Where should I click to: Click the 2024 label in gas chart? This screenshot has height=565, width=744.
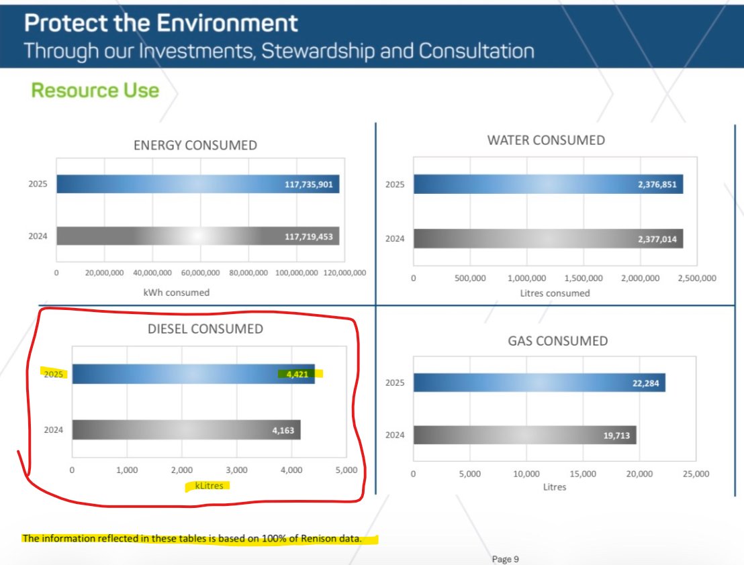pos(395,435)
